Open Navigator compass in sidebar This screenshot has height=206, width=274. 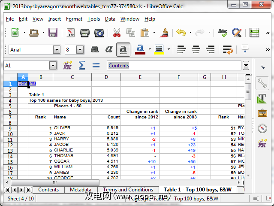[x=262, y=128]
